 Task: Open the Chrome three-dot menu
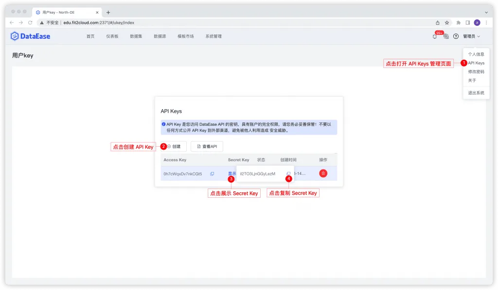pos(486,22)
